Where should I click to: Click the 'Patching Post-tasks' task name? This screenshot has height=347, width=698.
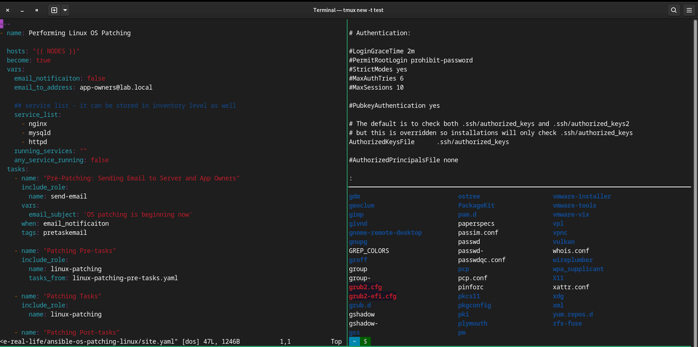pos(81,332)
